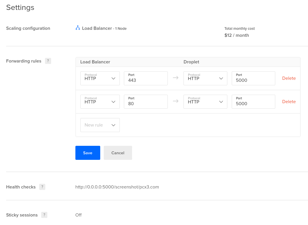
Task: Click the Scaling configuration label
Action: pyautogui.click(x=28, y=28)
